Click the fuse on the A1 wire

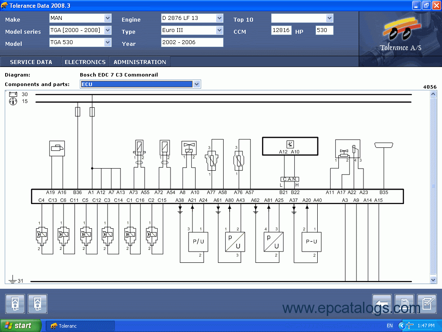point(92,112)
